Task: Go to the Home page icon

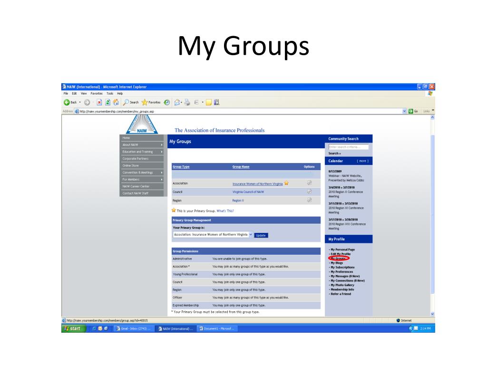Action: (x=116, y=102)
